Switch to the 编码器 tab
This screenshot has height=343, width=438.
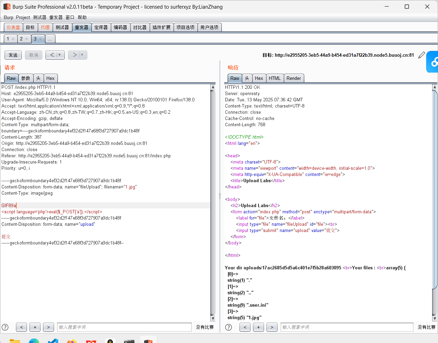[x=121, y=27]
